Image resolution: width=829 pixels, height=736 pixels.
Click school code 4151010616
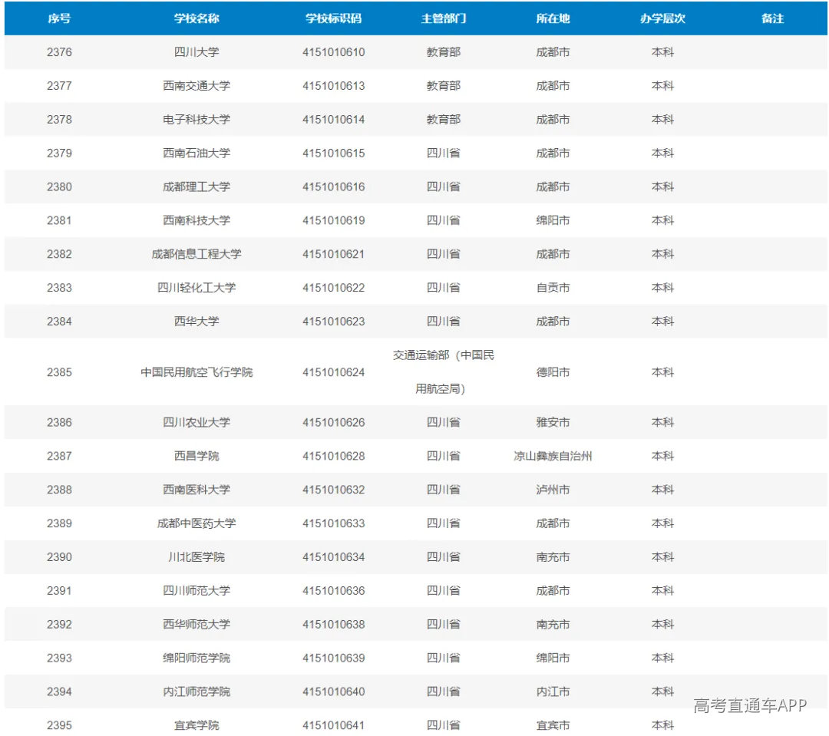[334, 186]
